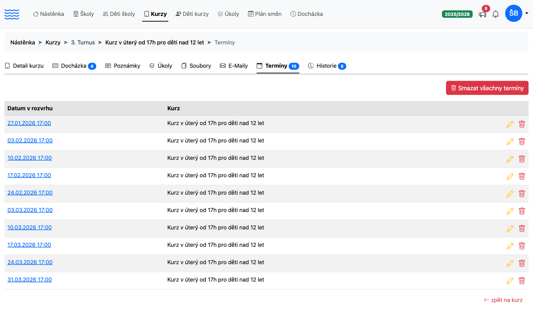This screenshot has width=533, height=333.
Task: Open the 03.03.2026 17:00 date link
Action: [30, 210]
